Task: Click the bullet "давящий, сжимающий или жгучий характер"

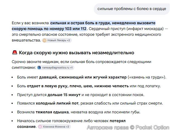Action: coord(83,77)
